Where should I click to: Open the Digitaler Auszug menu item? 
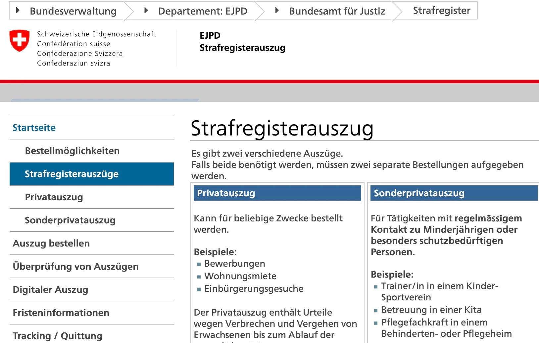[x=92, y=289]
